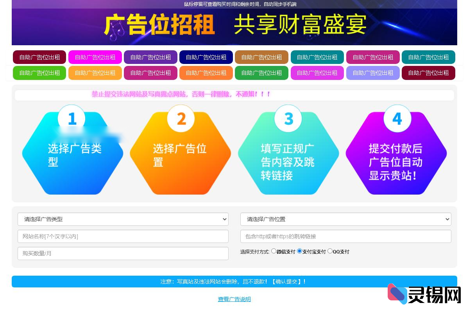Image resolution: width=467 pixels, height=310 pixels.
Task: Open the 请选择广告位置 dropdown
Action: point(345,219)
